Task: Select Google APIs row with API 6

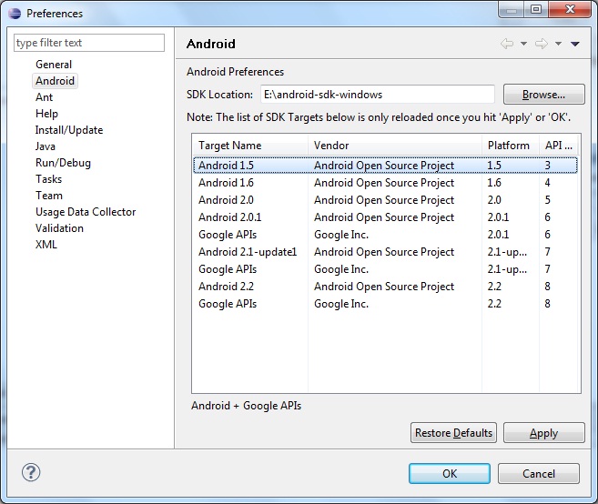Action: point(385,235)
